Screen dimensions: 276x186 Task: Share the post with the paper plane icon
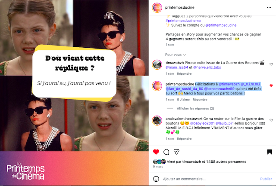click(x=176, y=152)
